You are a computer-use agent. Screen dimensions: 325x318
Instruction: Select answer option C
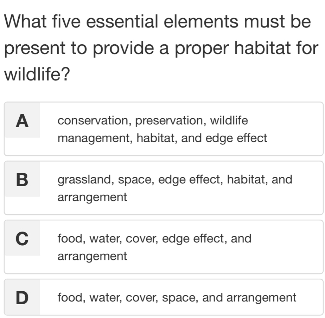162,247
